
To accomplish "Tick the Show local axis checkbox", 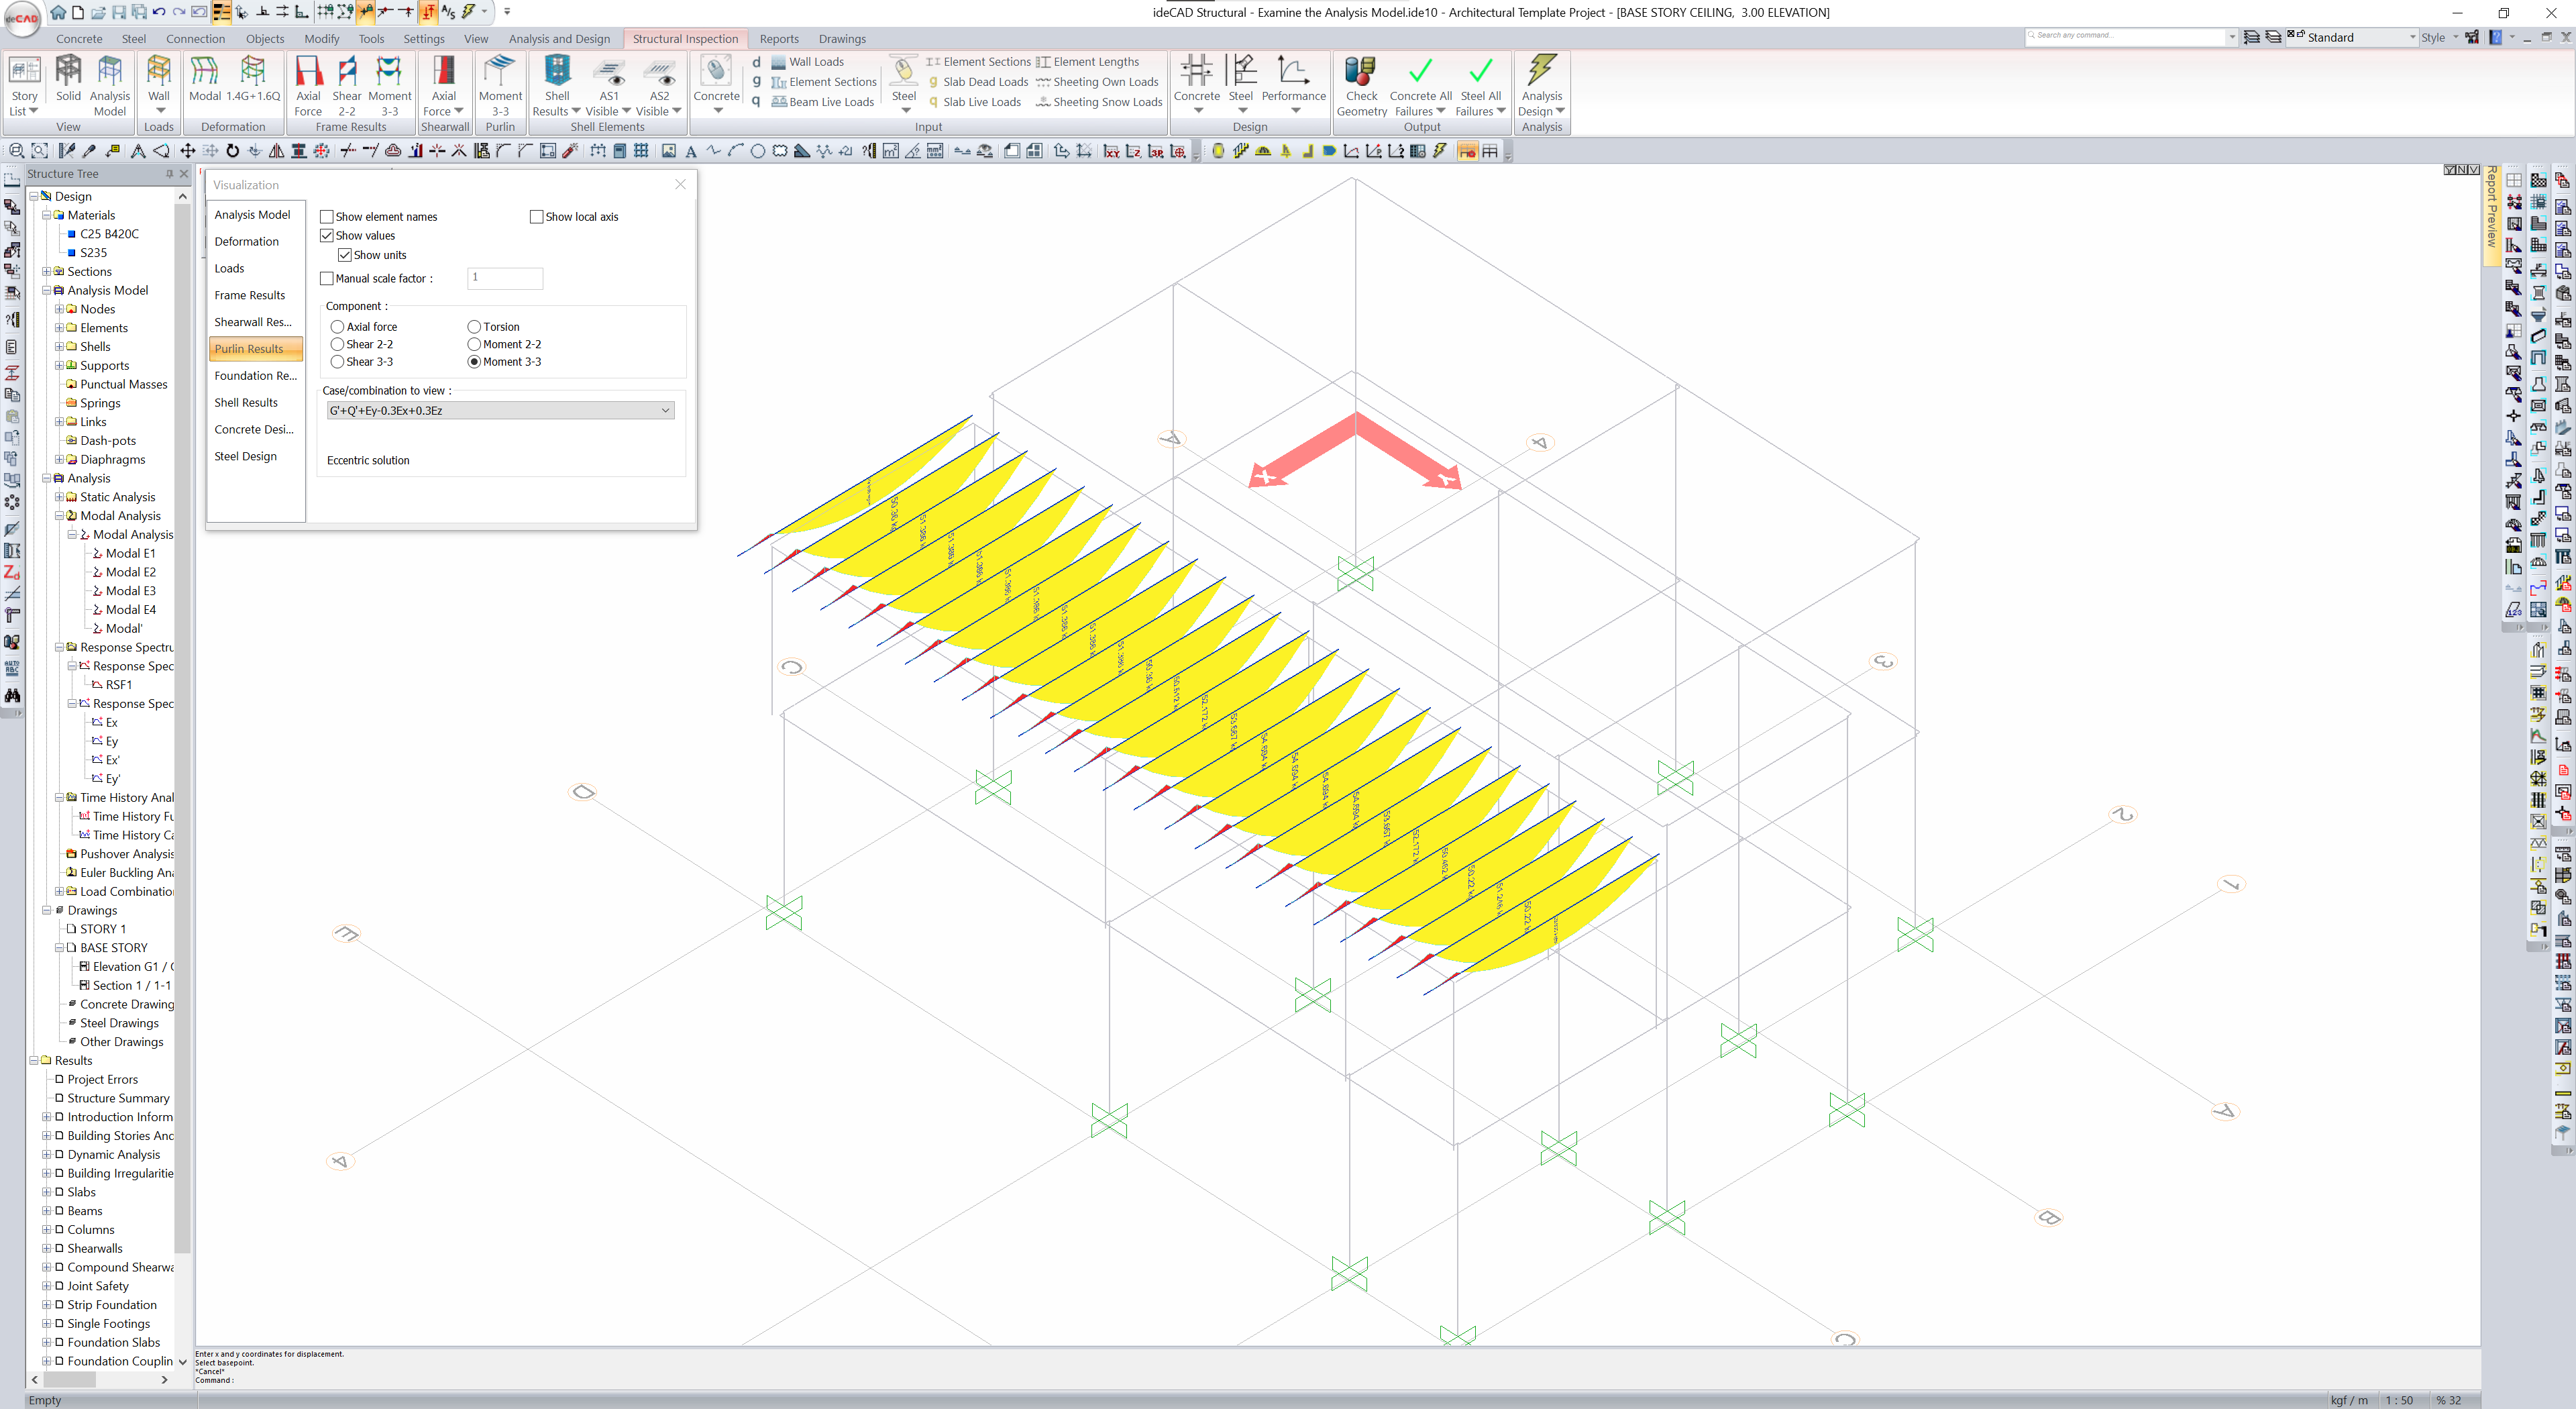I will pyautogui.click(x=537, y=217).
